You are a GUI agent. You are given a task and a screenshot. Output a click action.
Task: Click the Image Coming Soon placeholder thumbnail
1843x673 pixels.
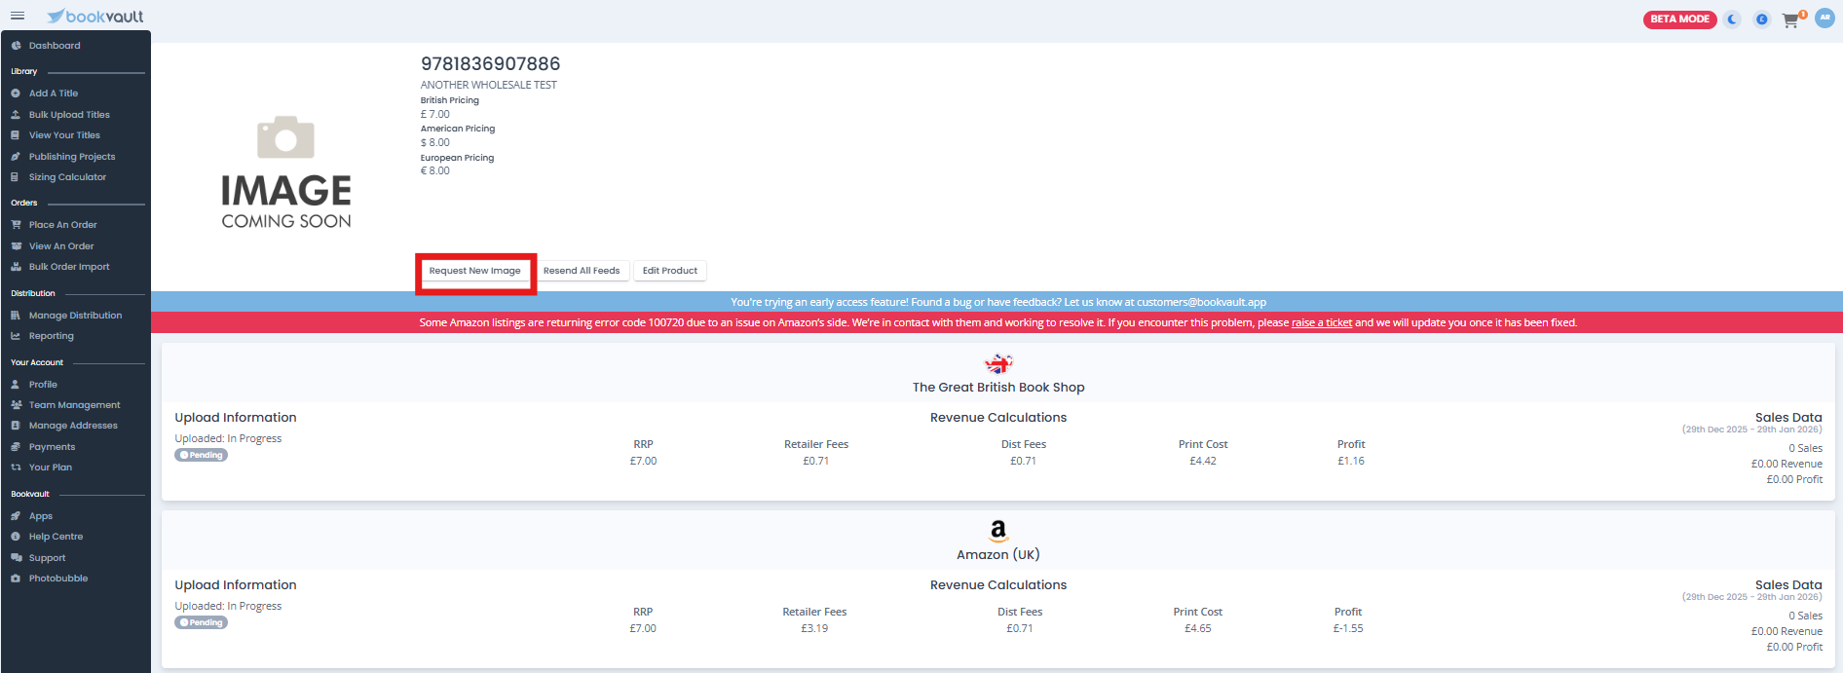click(286, 173)
